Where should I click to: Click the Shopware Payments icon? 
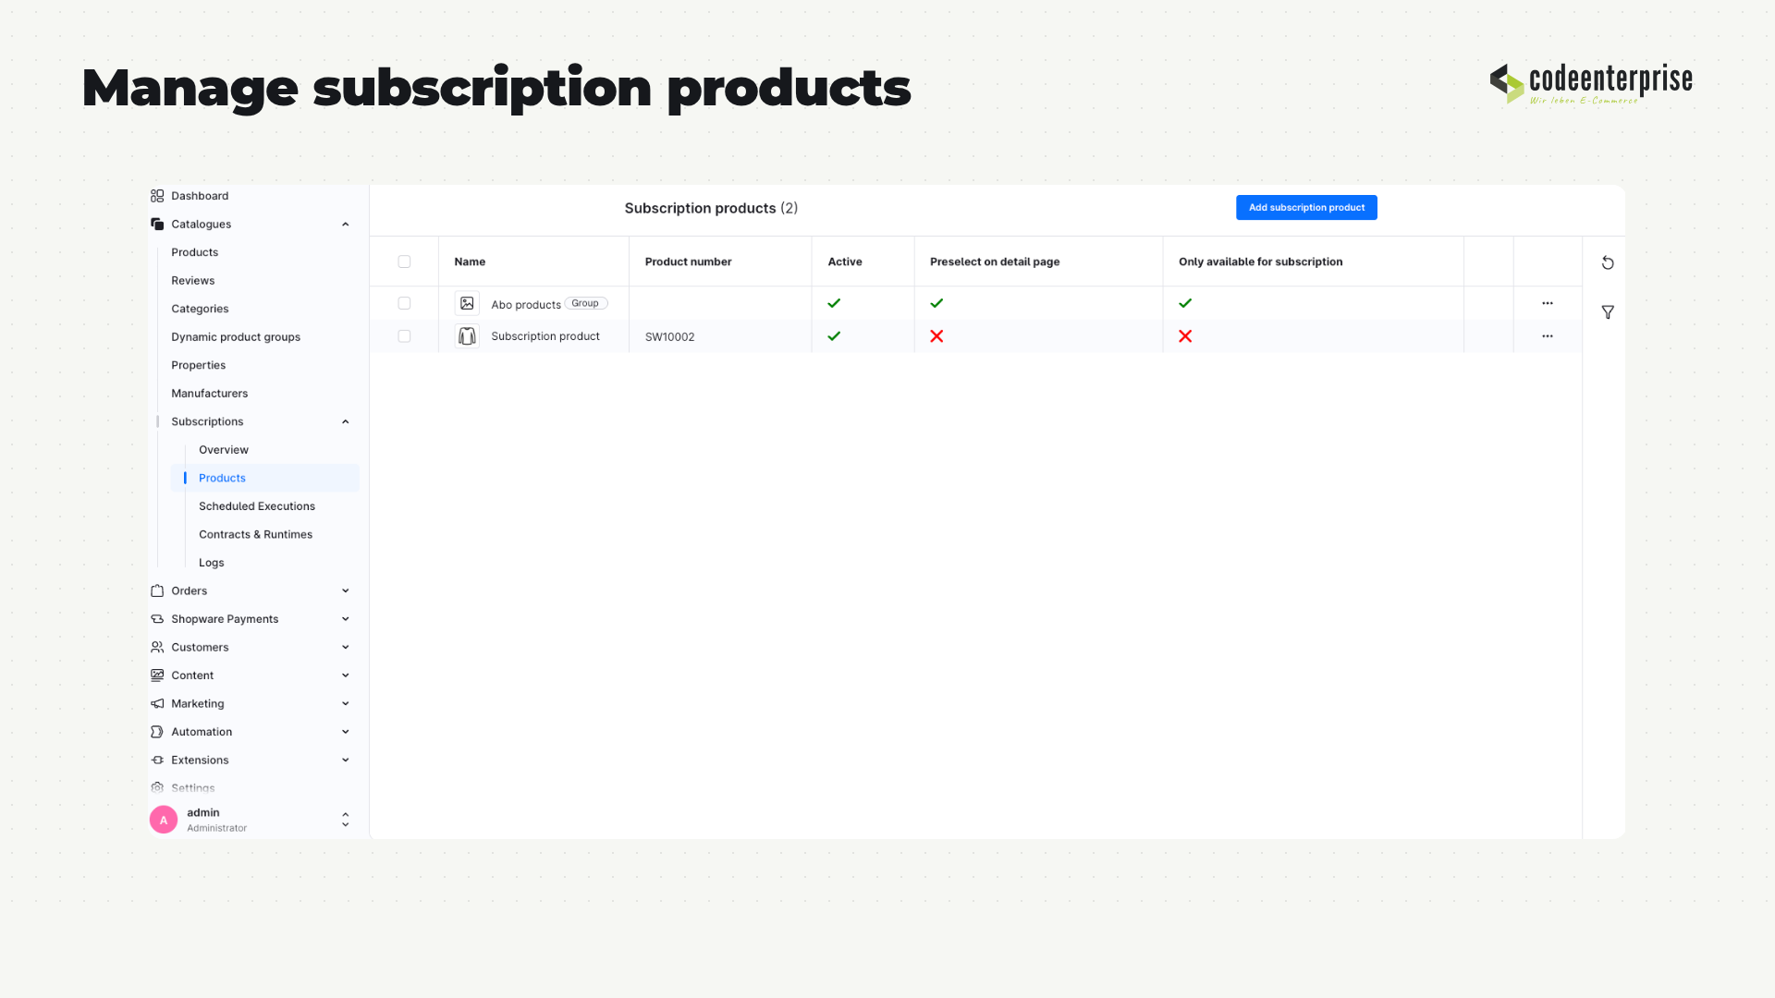157,619
